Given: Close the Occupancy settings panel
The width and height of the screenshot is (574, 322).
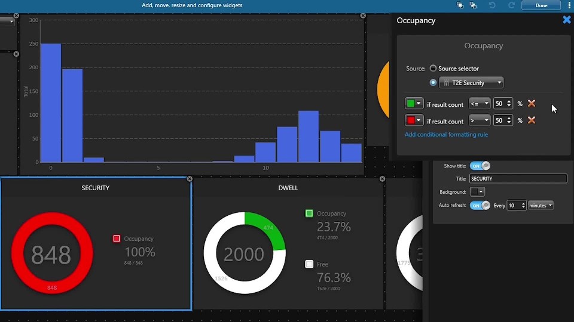Looking at the screenshot, I should (x=566, y=20).
